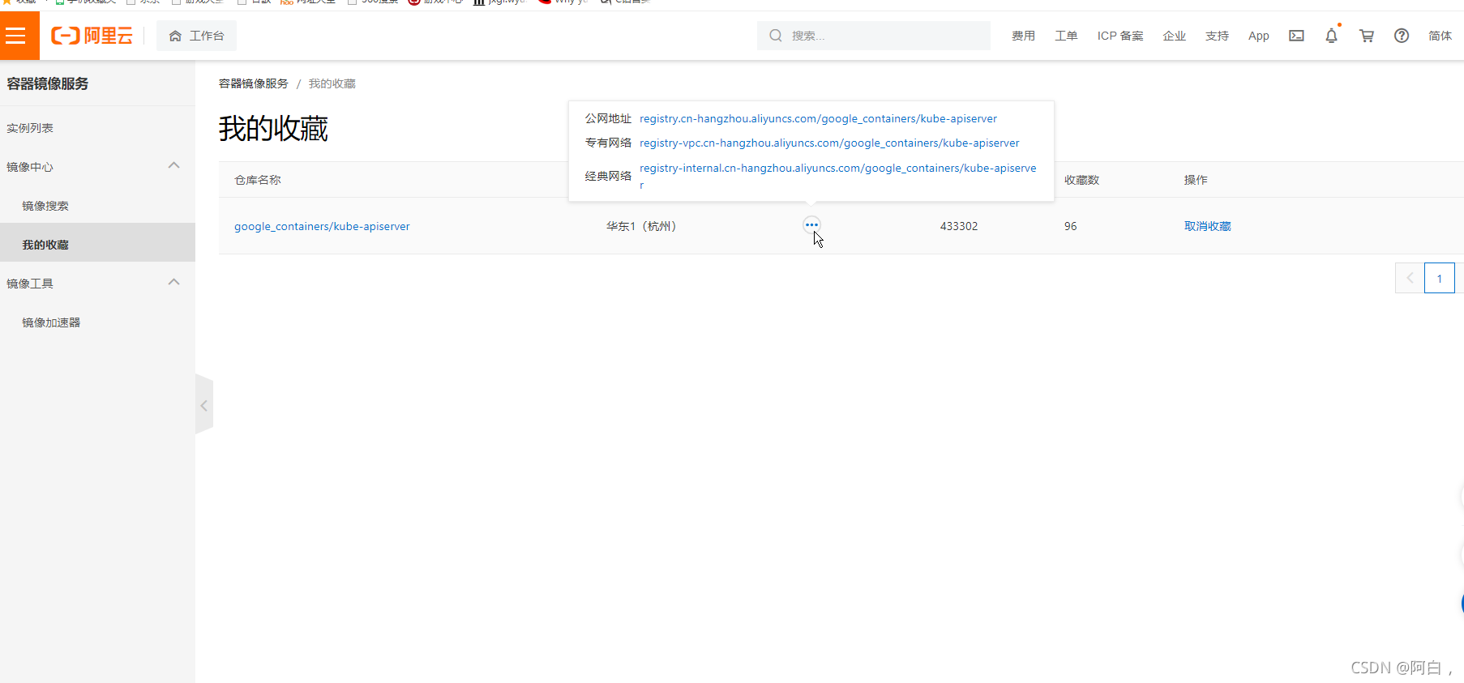This screenshot has width=1464, height=683.
Task: Click the 容器镜像服务 sidebar title
Action: [x=48, y=83]
